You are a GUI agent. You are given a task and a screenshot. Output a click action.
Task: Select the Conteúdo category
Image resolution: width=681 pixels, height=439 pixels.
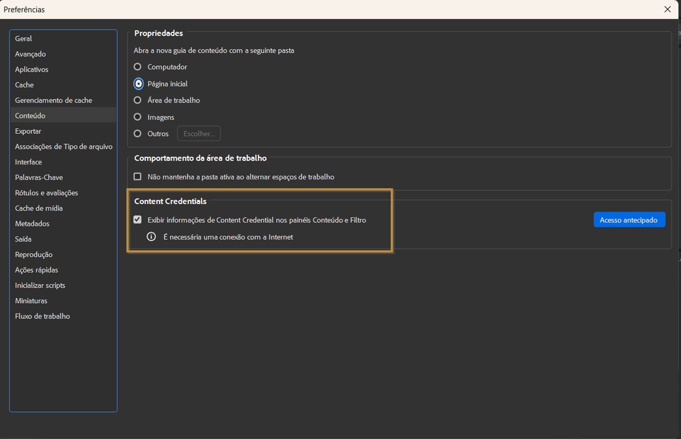point(63,116)
